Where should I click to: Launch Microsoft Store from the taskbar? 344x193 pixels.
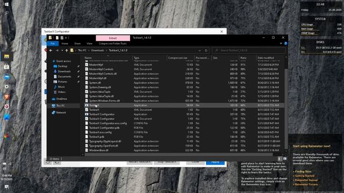6,66
